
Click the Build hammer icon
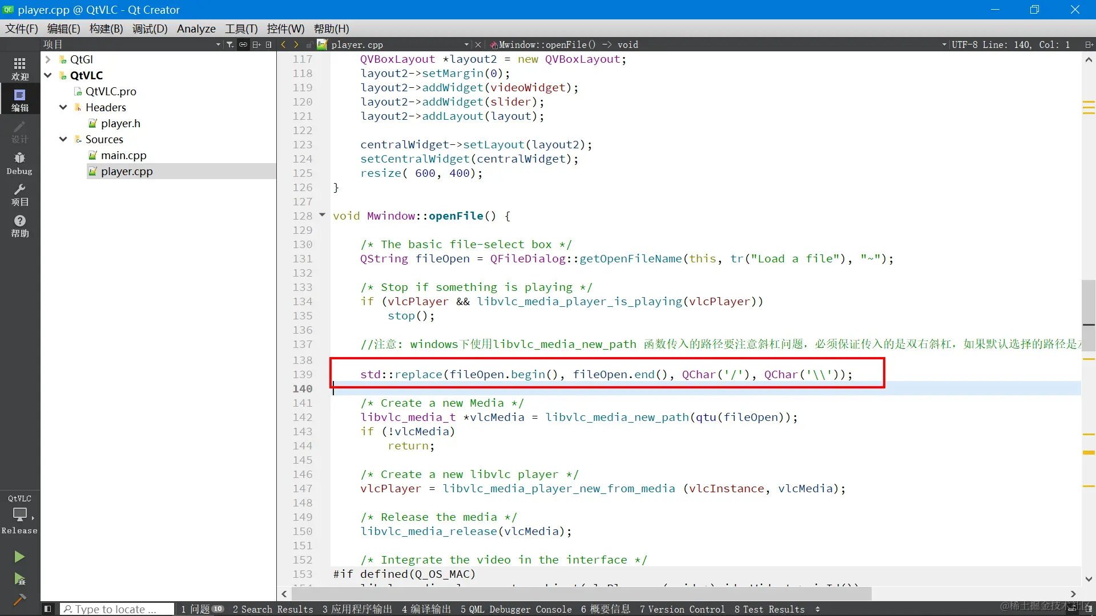[x=19, y=599]
